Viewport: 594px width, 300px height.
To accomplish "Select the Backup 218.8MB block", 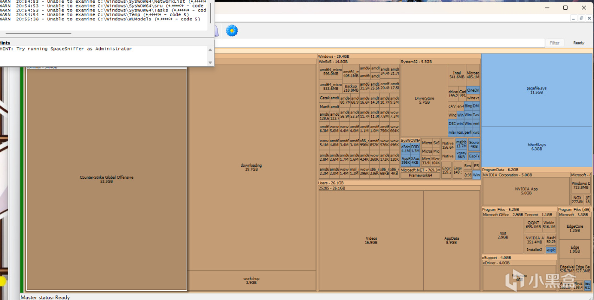I will point(350,88).
